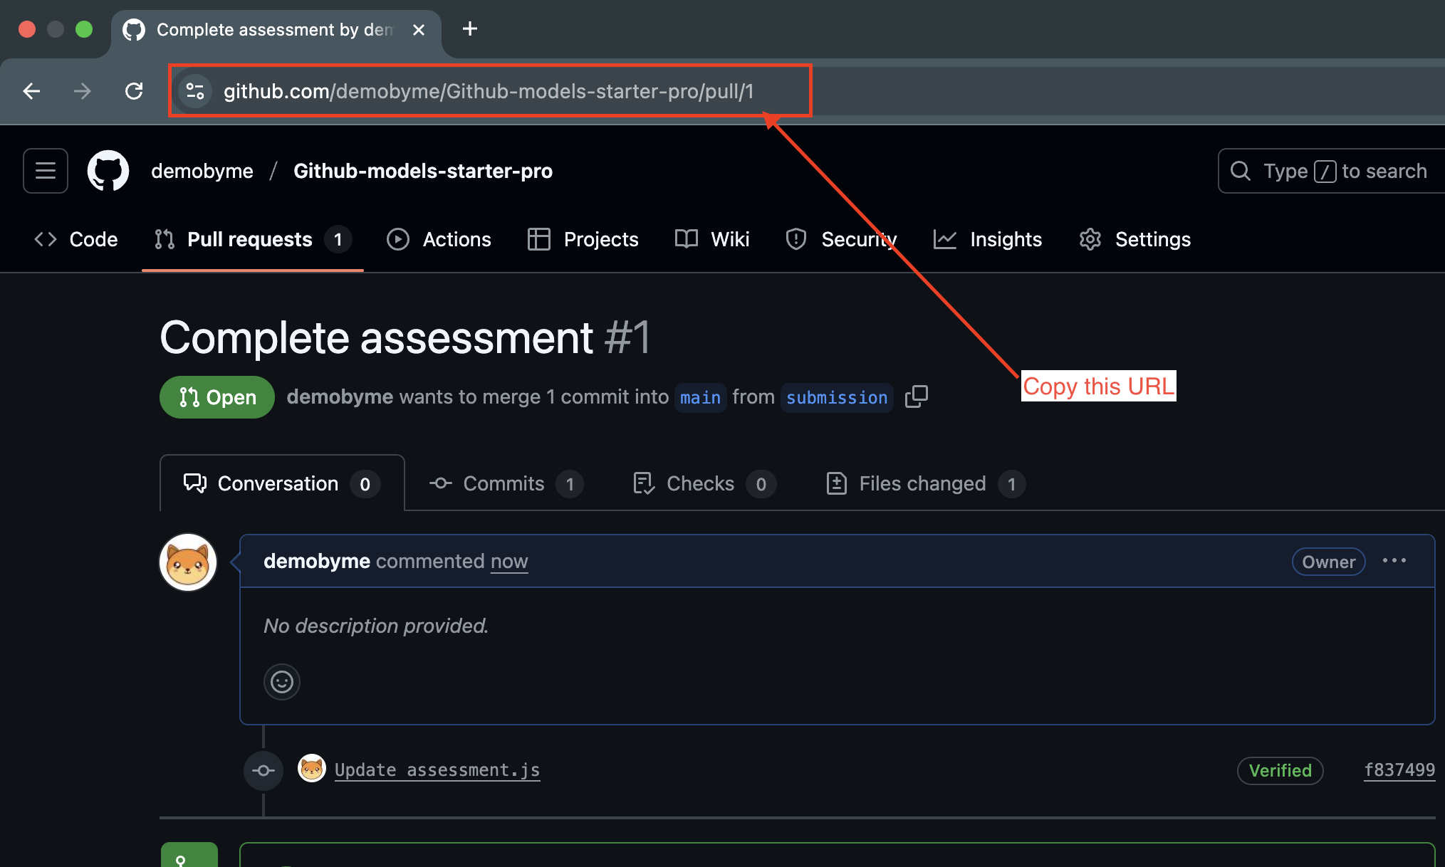Click the Verified signature badge
This screenshot has width=1445, height=867.
1280,770
